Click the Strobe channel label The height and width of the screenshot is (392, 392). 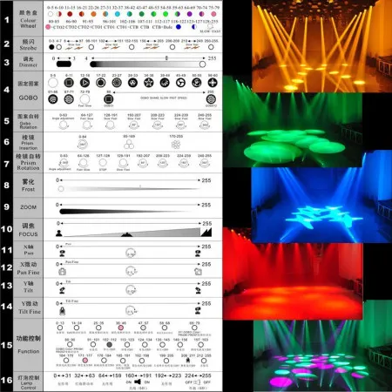(x=28, y=44)
